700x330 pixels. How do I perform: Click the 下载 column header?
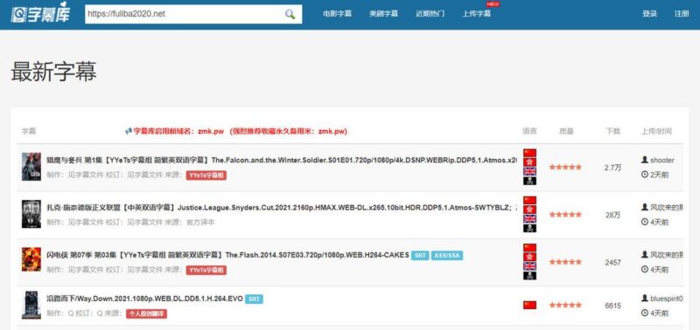613,131
